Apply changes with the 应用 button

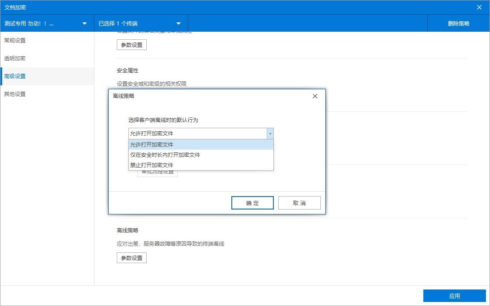click(455, 295)
